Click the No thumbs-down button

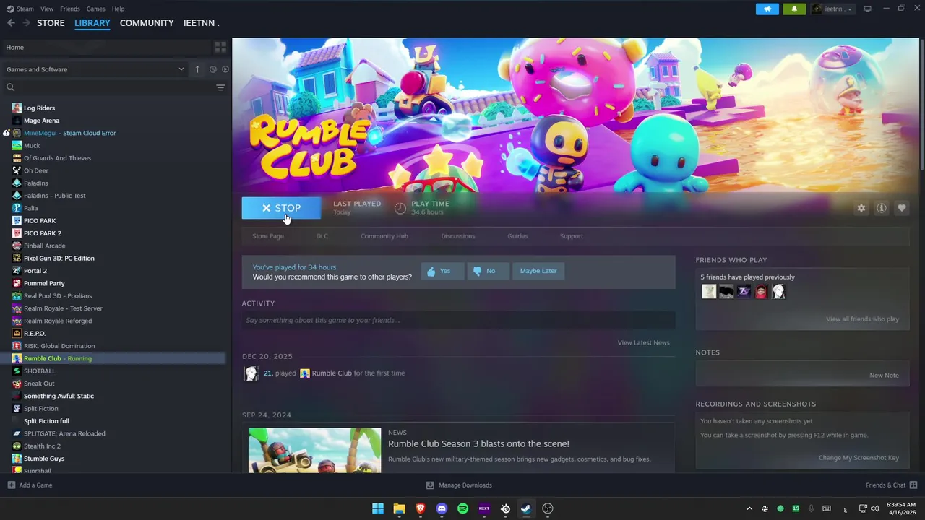coord(488,271)
